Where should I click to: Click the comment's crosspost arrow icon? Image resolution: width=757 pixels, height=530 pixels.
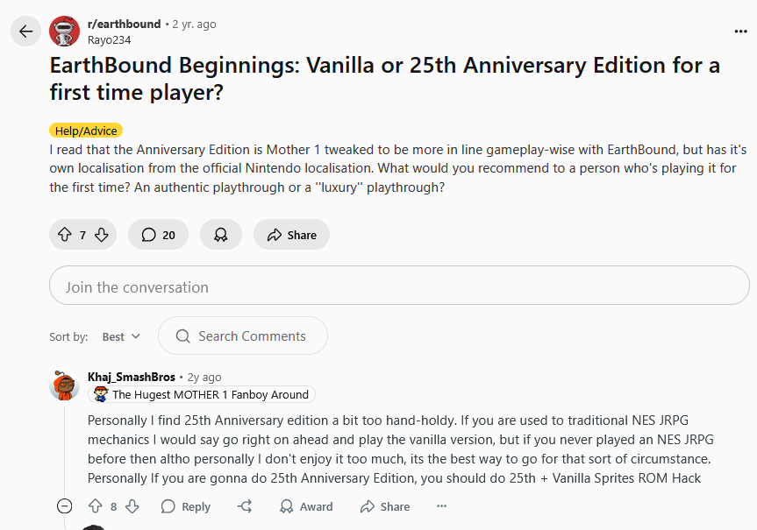pyautogui.click(x=245, y=505)
